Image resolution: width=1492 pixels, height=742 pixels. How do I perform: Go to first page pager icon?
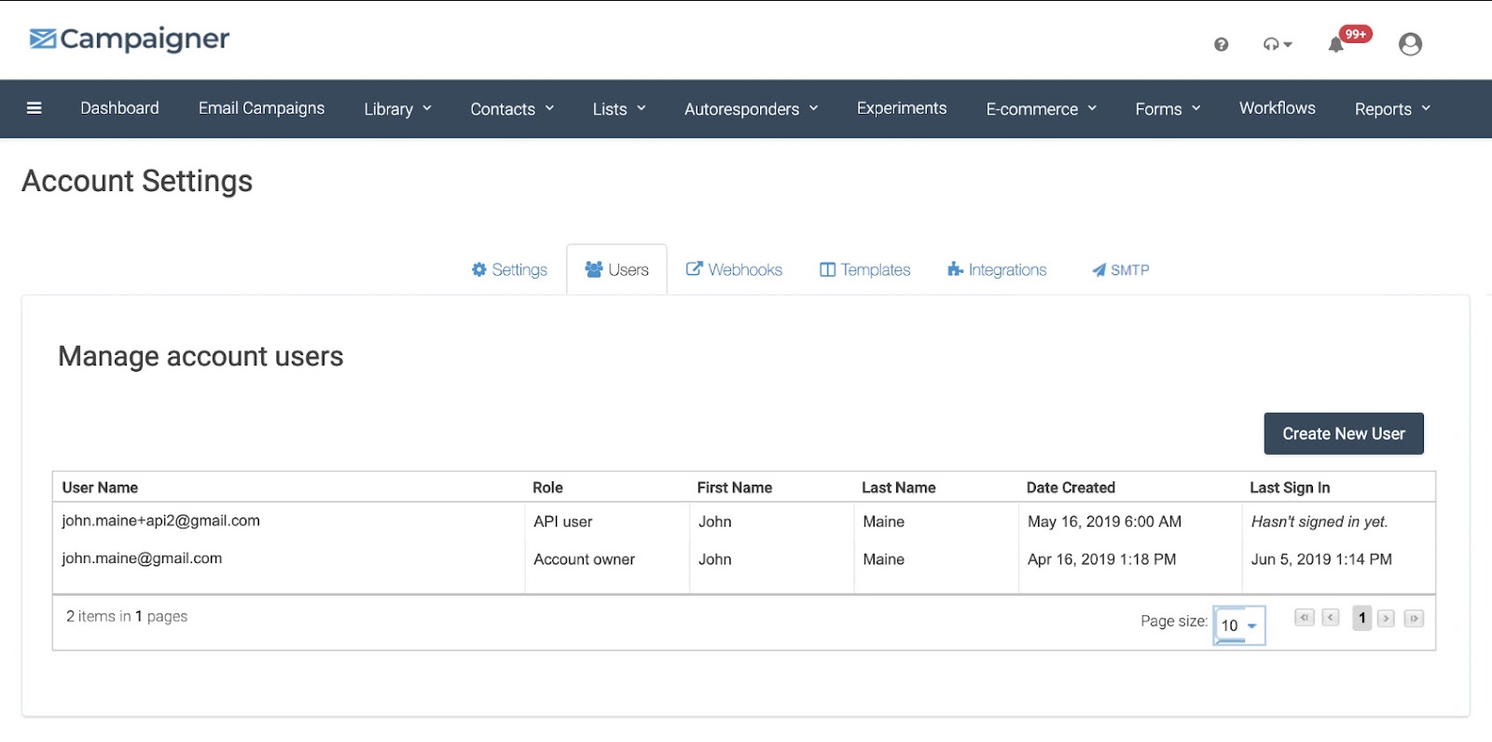point(1305,618)
